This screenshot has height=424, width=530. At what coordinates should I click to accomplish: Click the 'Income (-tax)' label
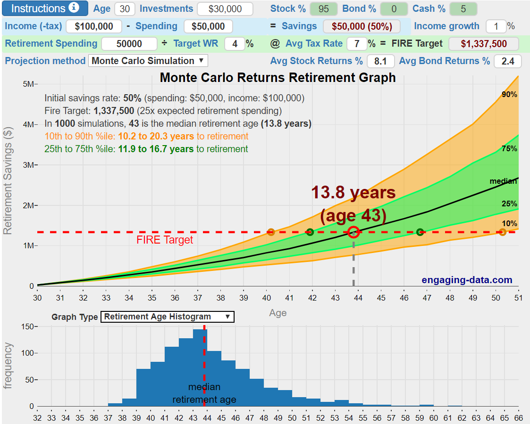tap(34, 26)
